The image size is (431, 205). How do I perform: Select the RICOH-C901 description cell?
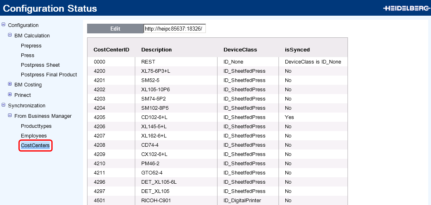156,201
